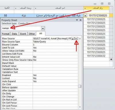Screen dimensions: 115x110
Task: Minimize the datasheet window
Action: (95, 4)
